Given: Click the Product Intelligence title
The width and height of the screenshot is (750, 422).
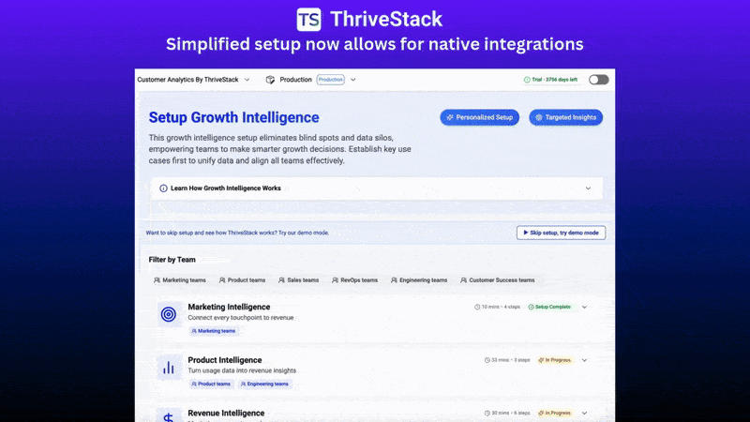Looking at the screenshot, I should click(225, 360).
